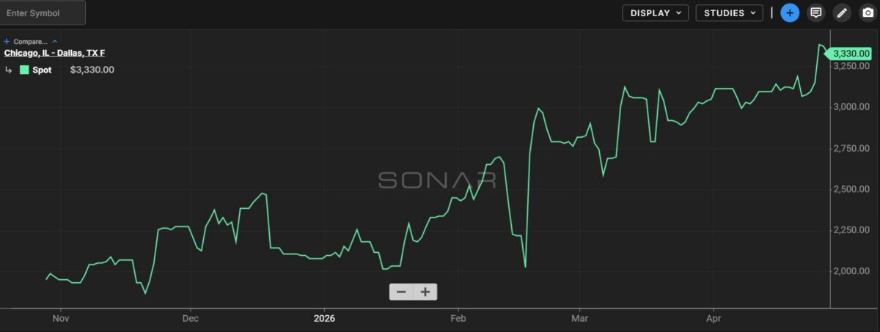The width and height of the screenshot is (880, 332).
Task: Open the chart comments icon
Action: point(815,13)
